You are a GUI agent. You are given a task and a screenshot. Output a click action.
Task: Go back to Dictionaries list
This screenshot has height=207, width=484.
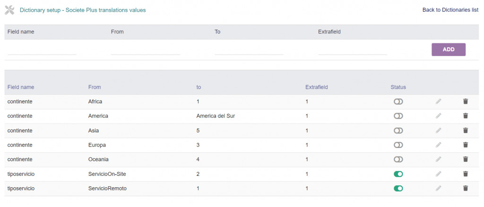[450, 10]
